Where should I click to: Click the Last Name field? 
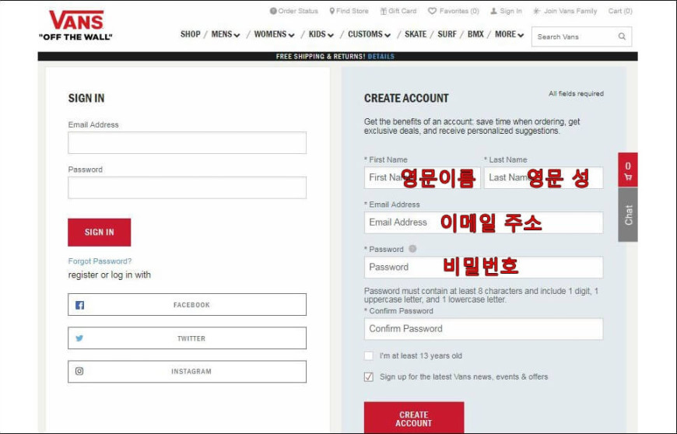(543, 178)
